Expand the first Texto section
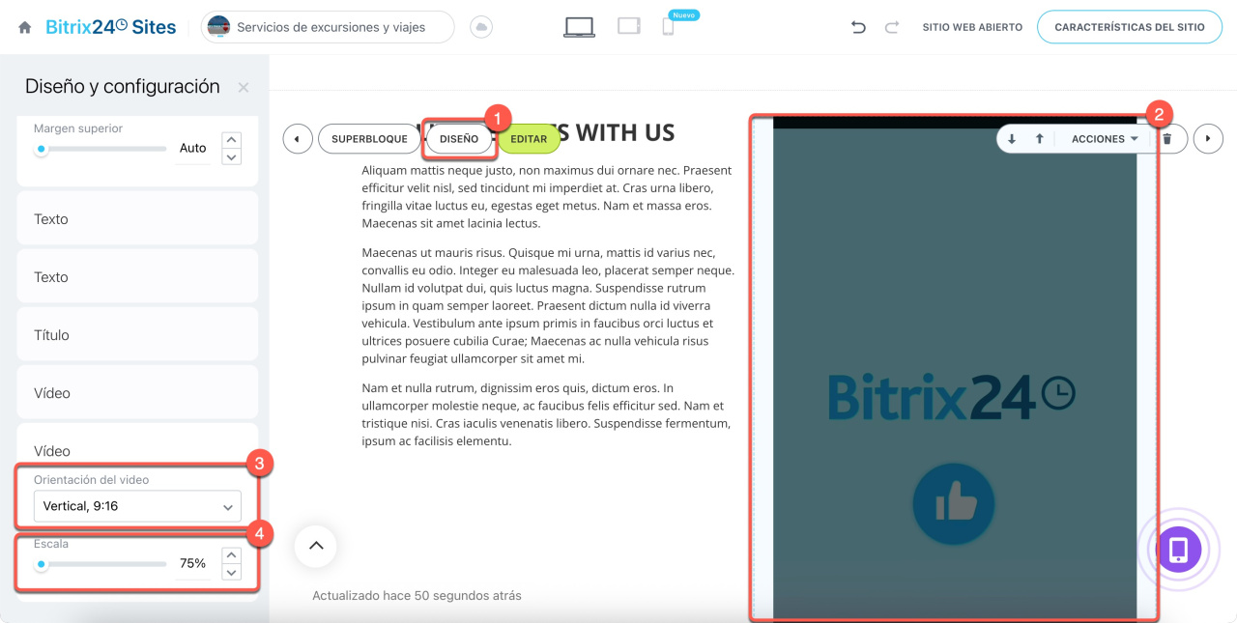The width and height of the screenshot is (1237, 623). tap(137, 219)
